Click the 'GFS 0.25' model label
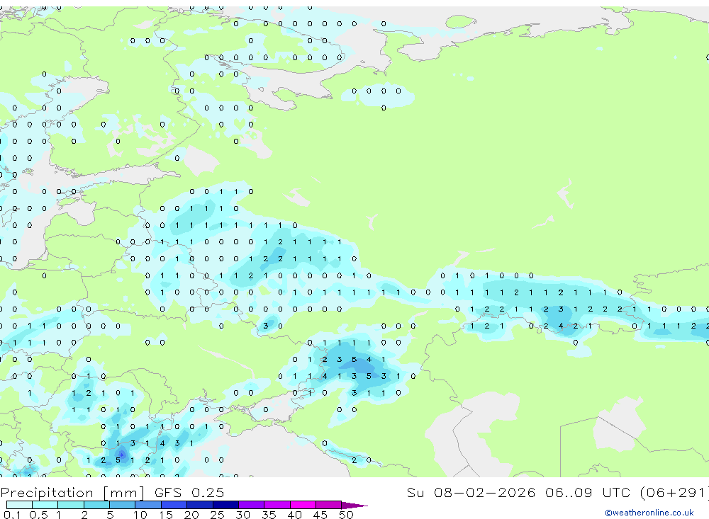Viewport: 709px width, 519px height. point(189,492)
